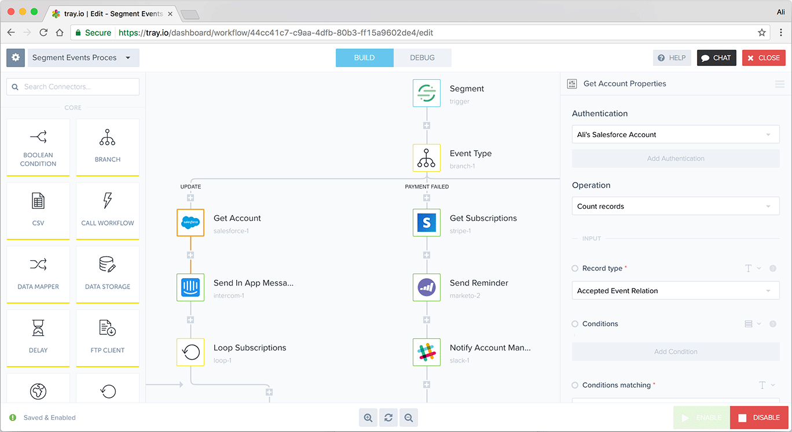792x432 pixels.
Task: Add the Boolean Condition connector
Action: click(x=38, y=147)
